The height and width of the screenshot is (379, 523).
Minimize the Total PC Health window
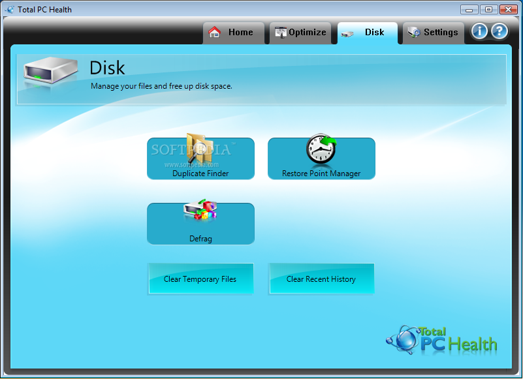click(469, 10)
